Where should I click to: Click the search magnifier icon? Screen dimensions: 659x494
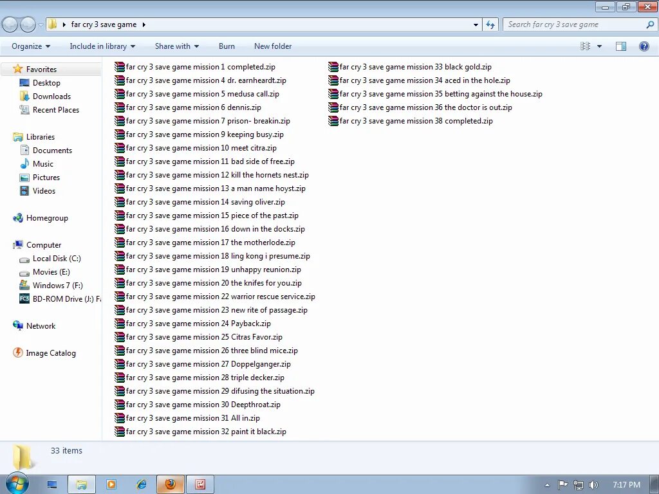click(x=650, y=24)
